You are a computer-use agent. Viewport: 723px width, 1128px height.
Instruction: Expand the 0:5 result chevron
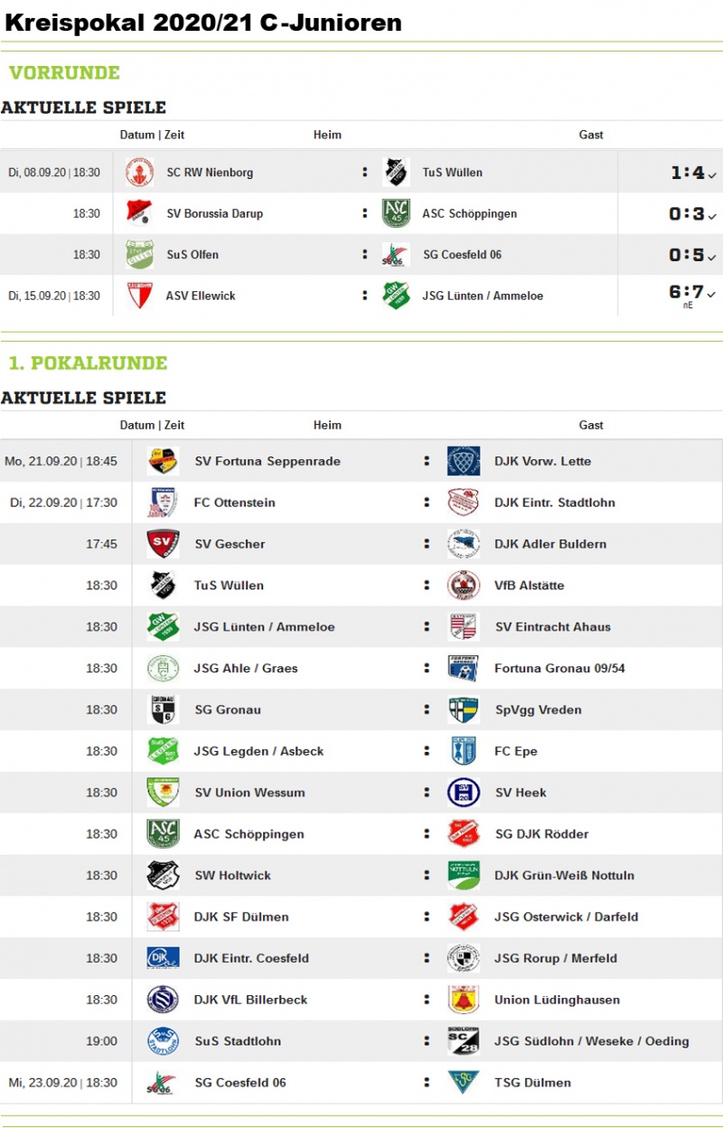[x=712, y=258]
